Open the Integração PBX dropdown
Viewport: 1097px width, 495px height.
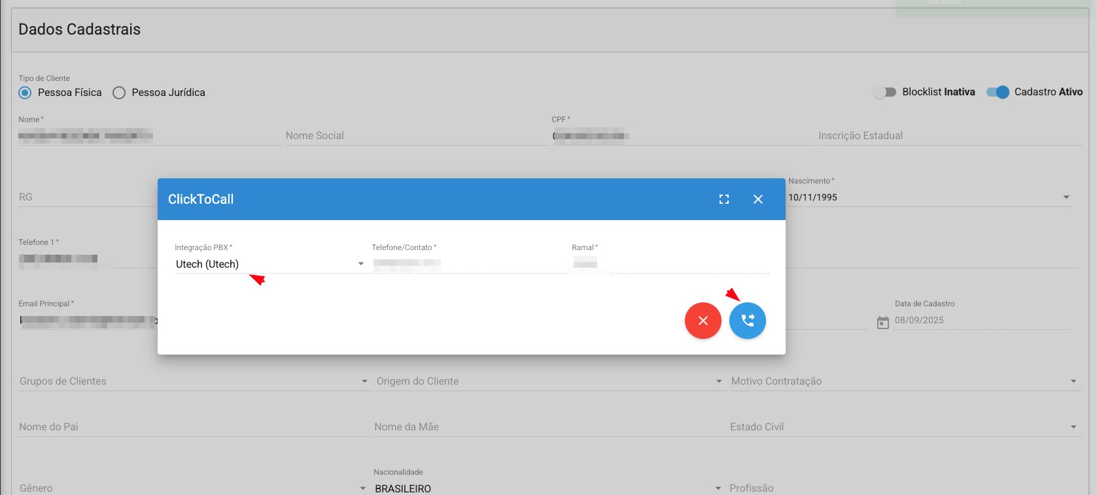270,264
